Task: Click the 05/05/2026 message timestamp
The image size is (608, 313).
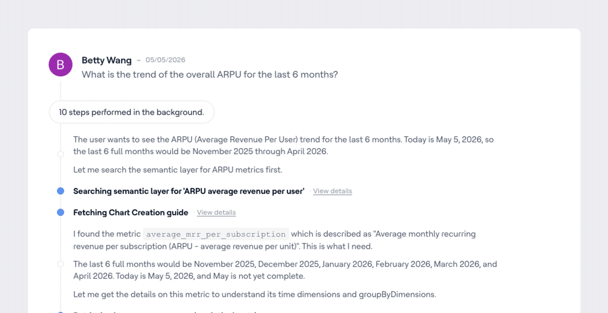Action: (165, 60)
